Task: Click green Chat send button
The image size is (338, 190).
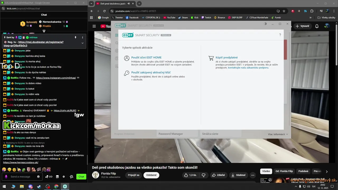Action: click(81, 177)
